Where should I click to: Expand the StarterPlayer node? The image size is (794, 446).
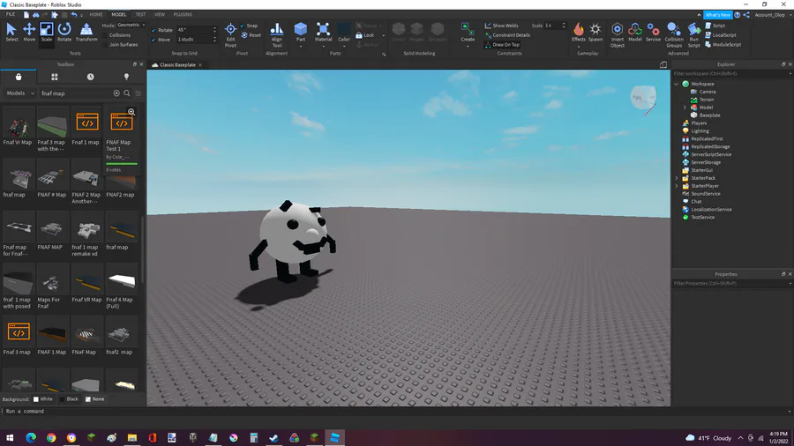click(x=677, y=186)
